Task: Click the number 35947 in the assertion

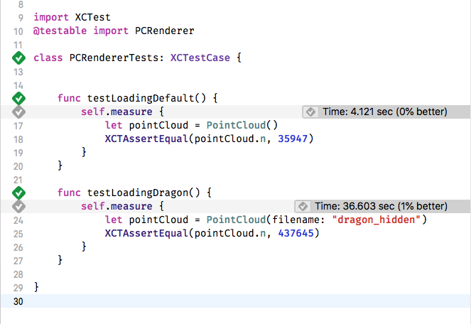Action: click(x=292, y=139)
